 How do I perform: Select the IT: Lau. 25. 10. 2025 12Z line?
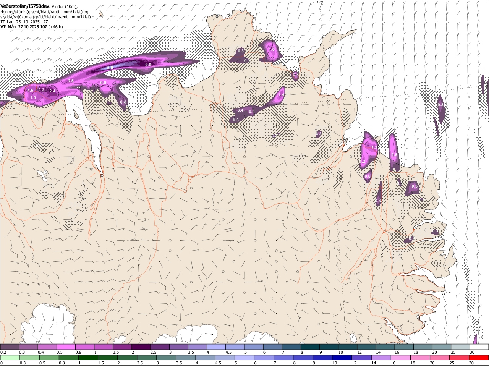(x=24, y=22)
